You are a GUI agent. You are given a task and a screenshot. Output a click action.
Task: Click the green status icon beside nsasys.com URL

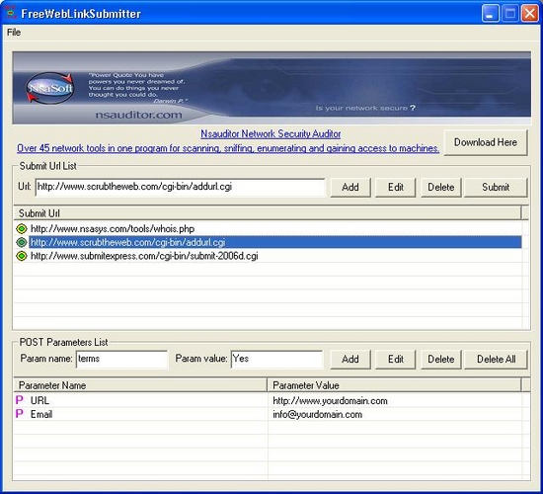pyautogui.click(x=22, y=229)
